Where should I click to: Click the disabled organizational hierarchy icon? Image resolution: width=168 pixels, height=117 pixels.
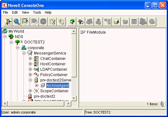(x=107, y=22)
